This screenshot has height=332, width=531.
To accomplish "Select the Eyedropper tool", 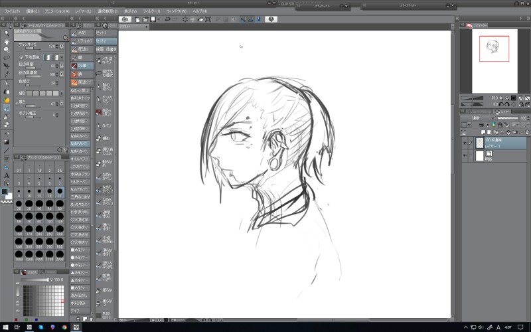I will [7, 74].
